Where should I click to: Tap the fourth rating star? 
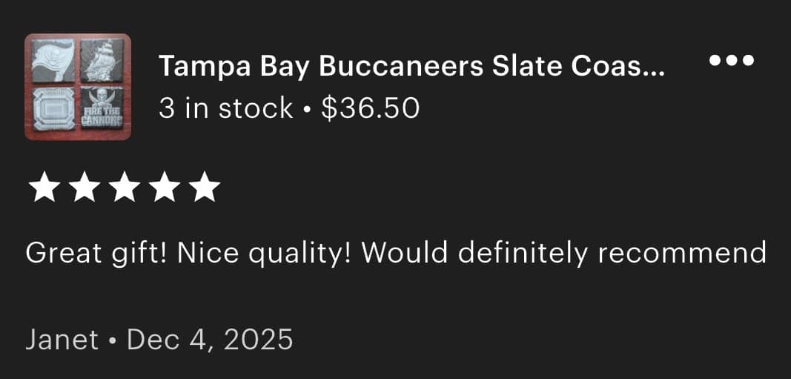(163, 188)
